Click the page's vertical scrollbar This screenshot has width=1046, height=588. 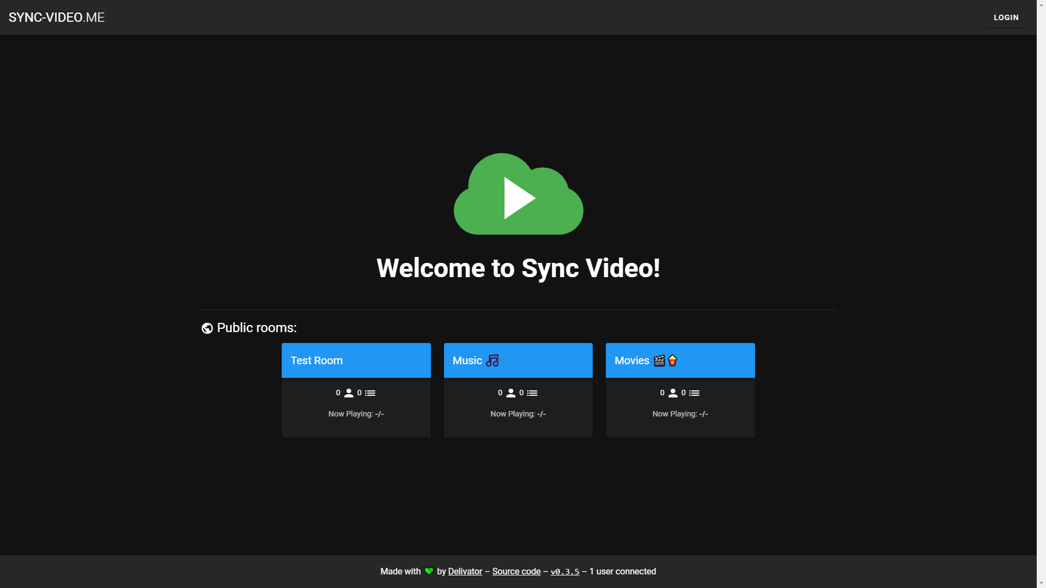1041,294
